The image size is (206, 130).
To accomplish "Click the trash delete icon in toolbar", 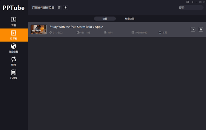I will coord(59,7).
